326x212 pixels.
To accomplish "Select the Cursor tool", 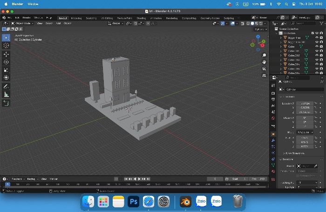I will pos(6,45).
